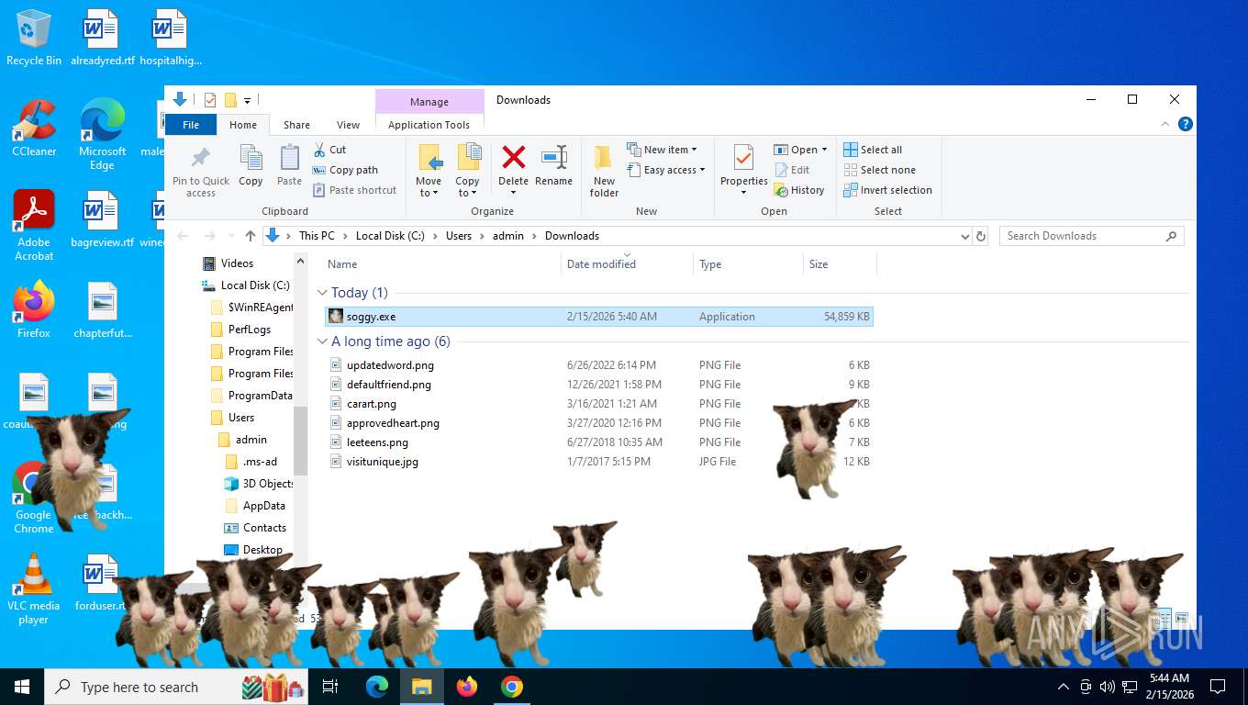Open Adobe Acrobat desktop shortcut
Image resolution: width=1248 pixels, height=705 pixels.
tap(34, 225)
